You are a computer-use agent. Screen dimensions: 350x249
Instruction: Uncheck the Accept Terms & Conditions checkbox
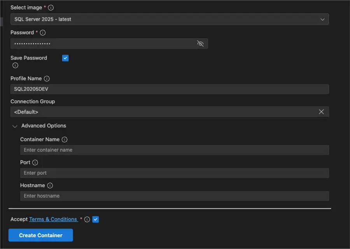95,219
